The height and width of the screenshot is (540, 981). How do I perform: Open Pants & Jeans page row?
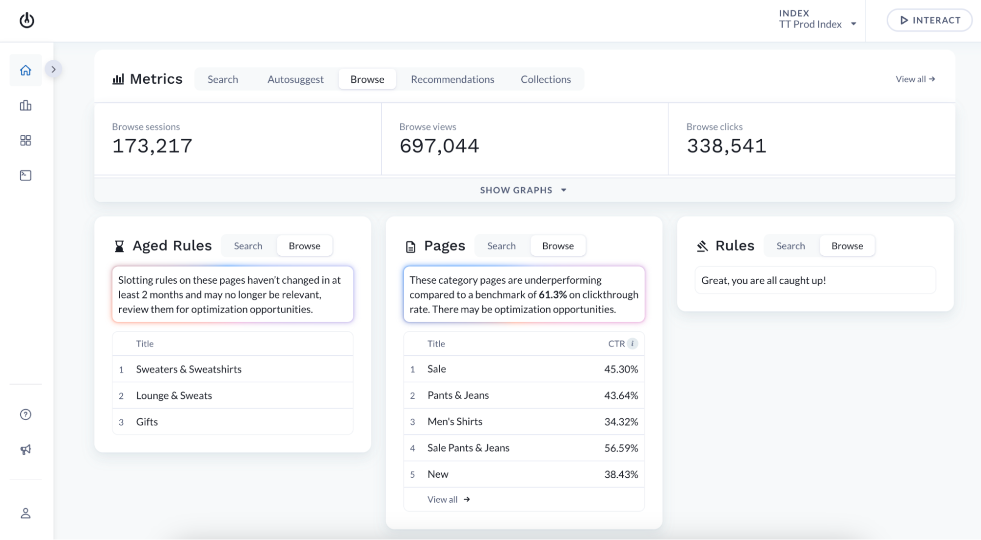pyautogui.click(x=524, y=395)
